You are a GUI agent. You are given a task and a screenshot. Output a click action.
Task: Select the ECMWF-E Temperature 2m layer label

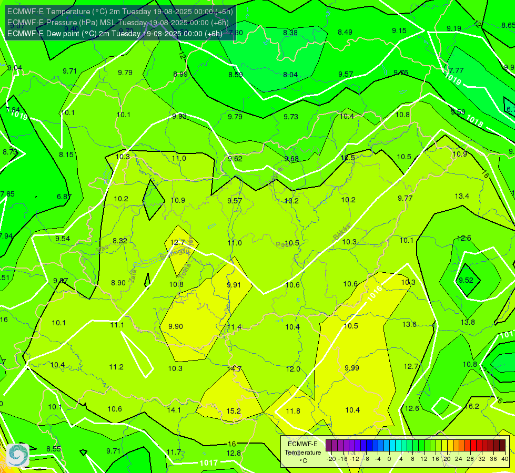(120, 12)
